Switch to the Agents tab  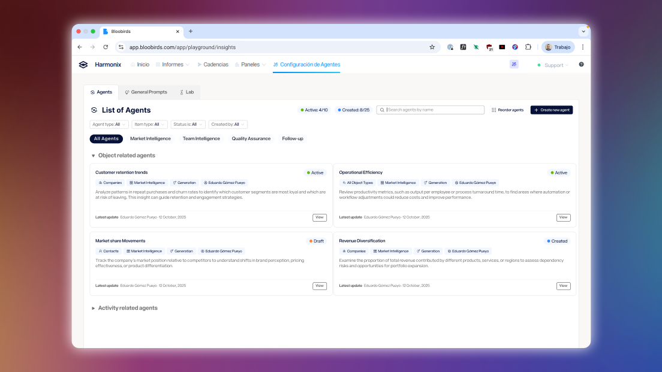pyautogui.click(x=101, y=92)
